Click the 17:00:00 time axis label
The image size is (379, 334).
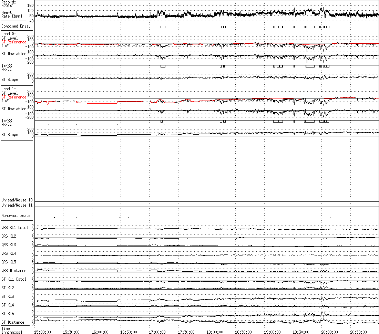click(x=157, y=332)
